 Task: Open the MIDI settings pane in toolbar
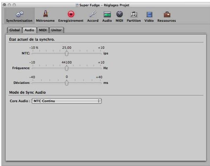119,16
